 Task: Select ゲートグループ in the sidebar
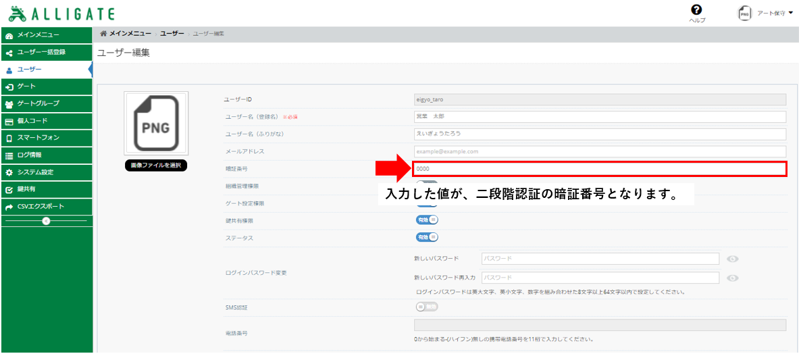pos(47,103)
